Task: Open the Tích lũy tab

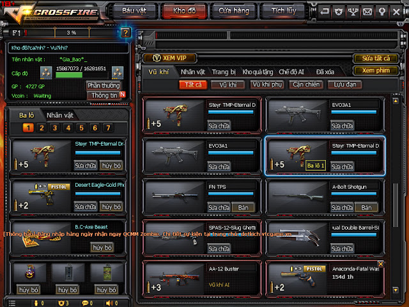Action: [284, 11]
